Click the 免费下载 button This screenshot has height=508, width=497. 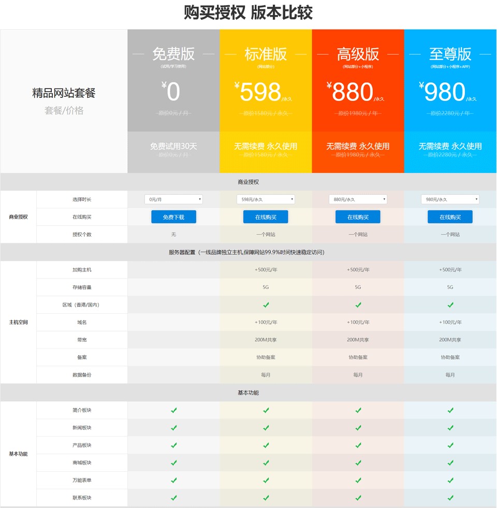(173, 217)
